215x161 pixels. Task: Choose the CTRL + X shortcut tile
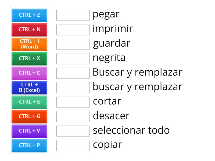[x=29, y=58]
